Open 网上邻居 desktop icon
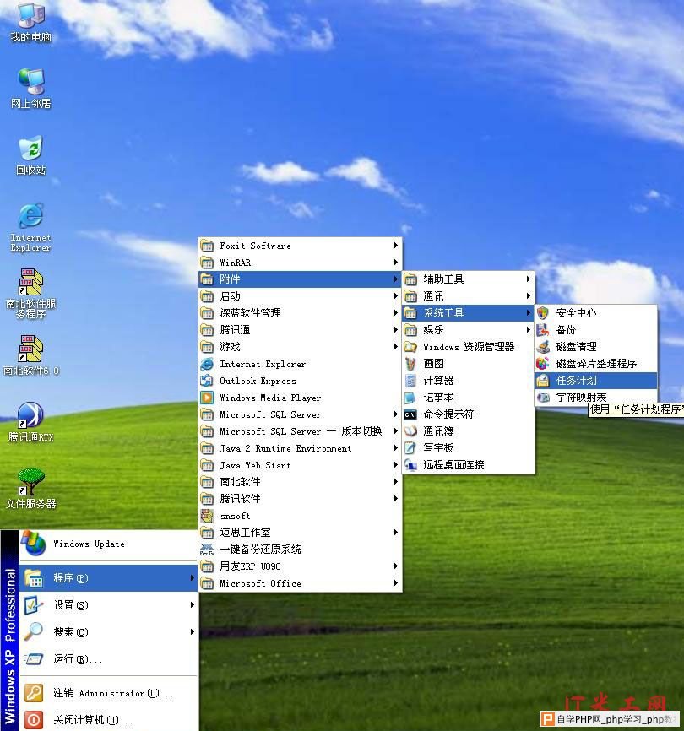This screenshot has width=684, height=731. pyautogui.click(x=30, y=83)
